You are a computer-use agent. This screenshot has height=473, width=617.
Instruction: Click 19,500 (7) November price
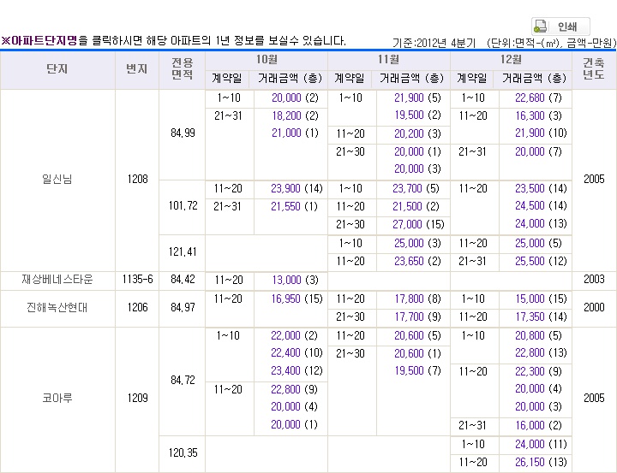417,371
